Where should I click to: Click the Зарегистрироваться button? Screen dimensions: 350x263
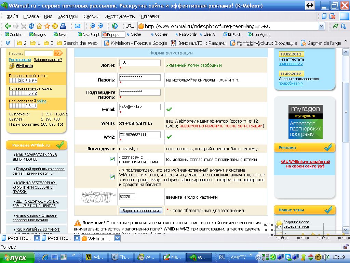[x=141, y=211]
